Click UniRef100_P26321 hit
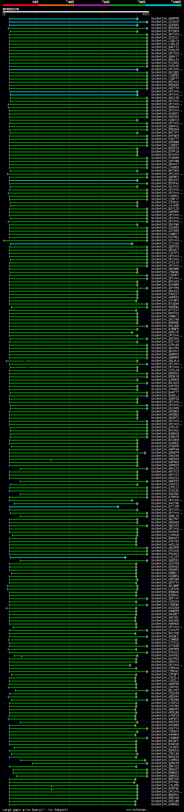This screenshot has width=184, height=812. (165, 652)
